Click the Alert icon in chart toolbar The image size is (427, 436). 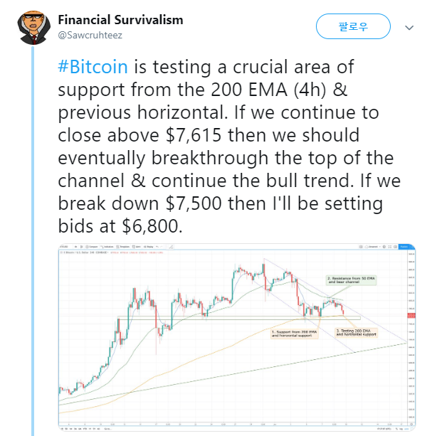click(137, 247)
